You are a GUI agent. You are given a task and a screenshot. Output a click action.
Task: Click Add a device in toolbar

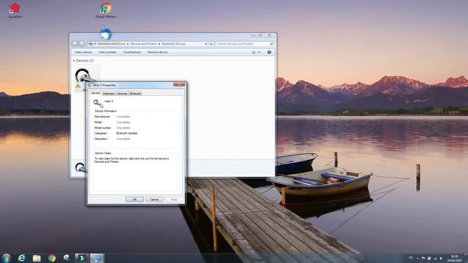(x=83, y=52)
